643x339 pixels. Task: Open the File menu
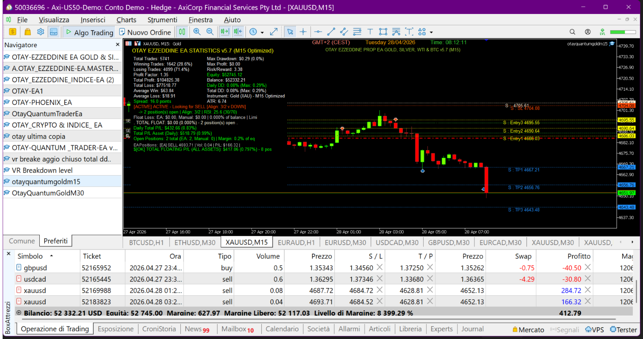[x=22, y=20]
